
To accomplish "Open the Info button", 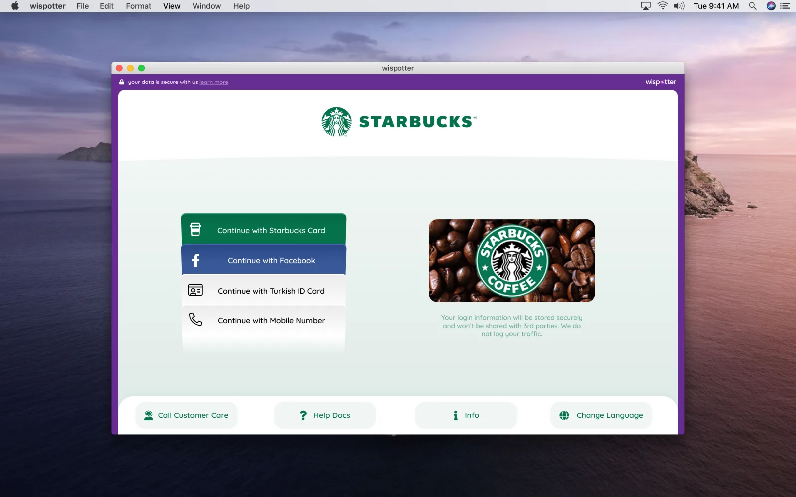I will [x=466, y=415].
